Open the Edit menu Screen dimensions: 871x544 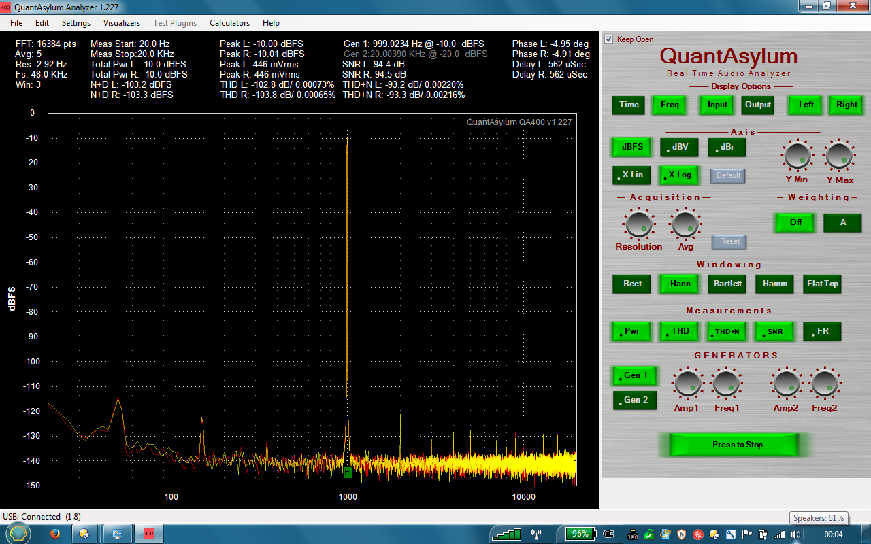tap(42, 23)
